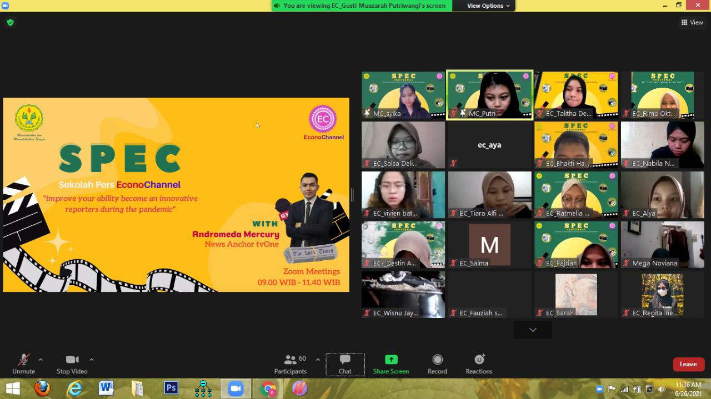
Task: Select EC_vivien bat video tile
Action: (x=403, y=195)
